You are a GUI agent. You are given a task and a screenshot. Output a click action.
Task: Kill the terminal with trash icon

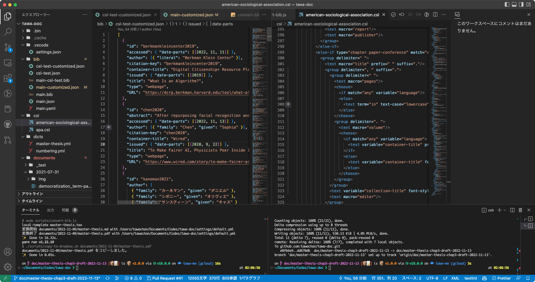click(x=521, y=210)
